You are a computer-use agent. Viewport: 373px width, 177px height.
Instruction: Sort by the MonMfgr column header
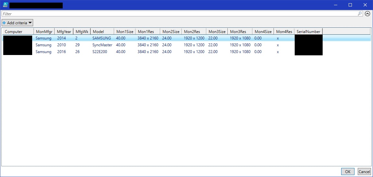(44, 31)
